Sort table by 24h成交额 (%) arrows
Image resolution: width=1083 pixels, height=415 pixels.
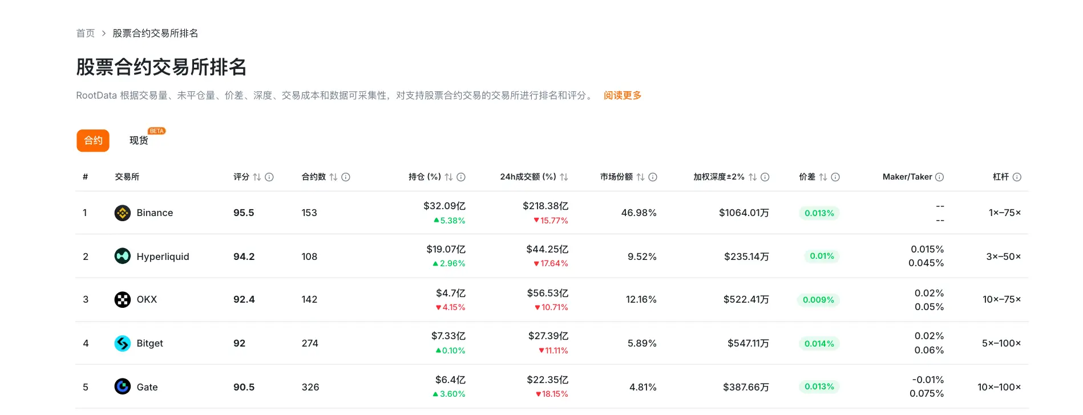(564, 177)
